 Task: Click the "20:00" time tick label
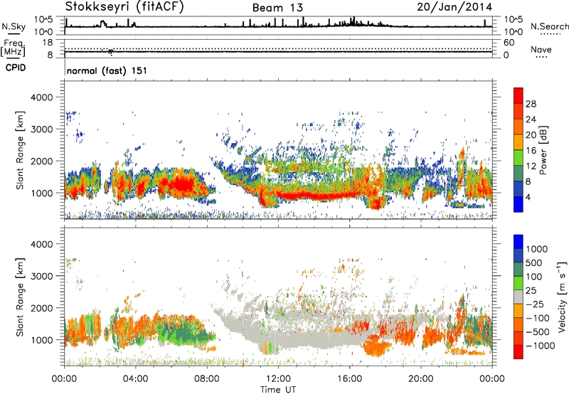tap(421, 379)
